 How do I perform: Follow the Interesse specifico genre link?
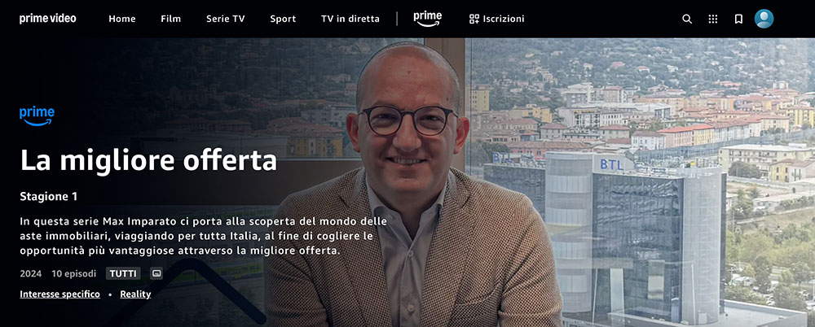click(x=59, y=294)
